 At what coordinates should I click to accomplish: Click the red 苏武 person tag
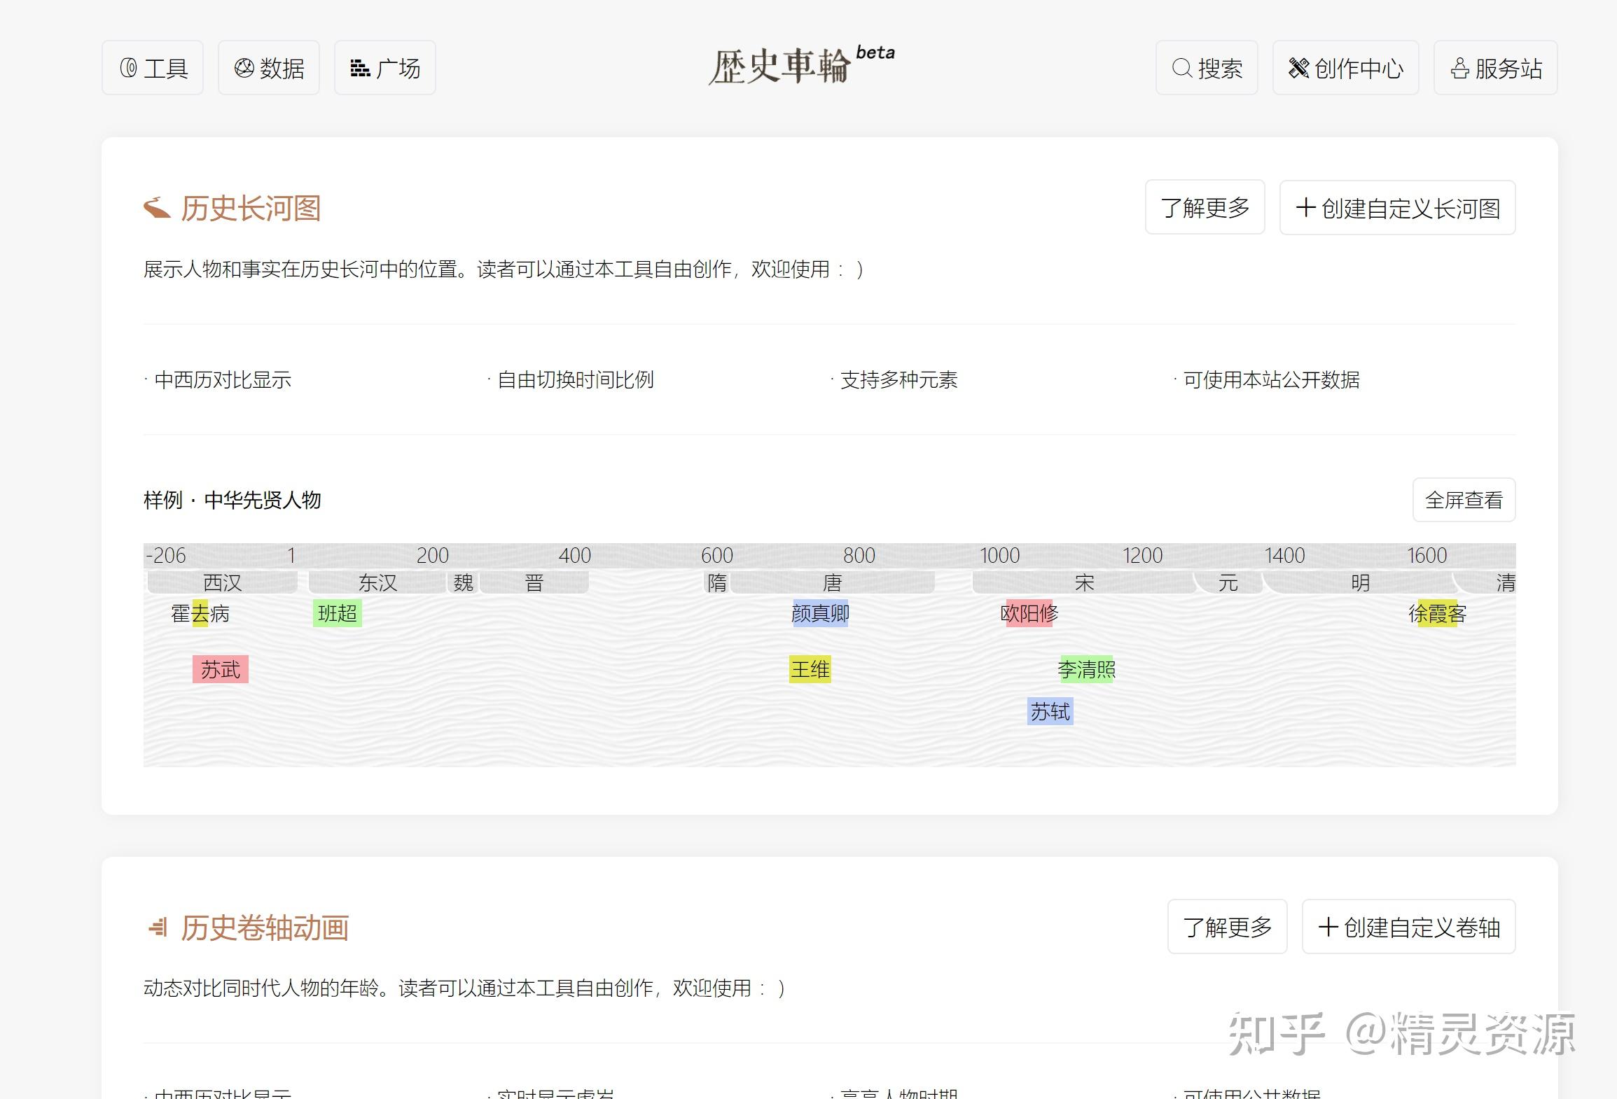(221, 669)
